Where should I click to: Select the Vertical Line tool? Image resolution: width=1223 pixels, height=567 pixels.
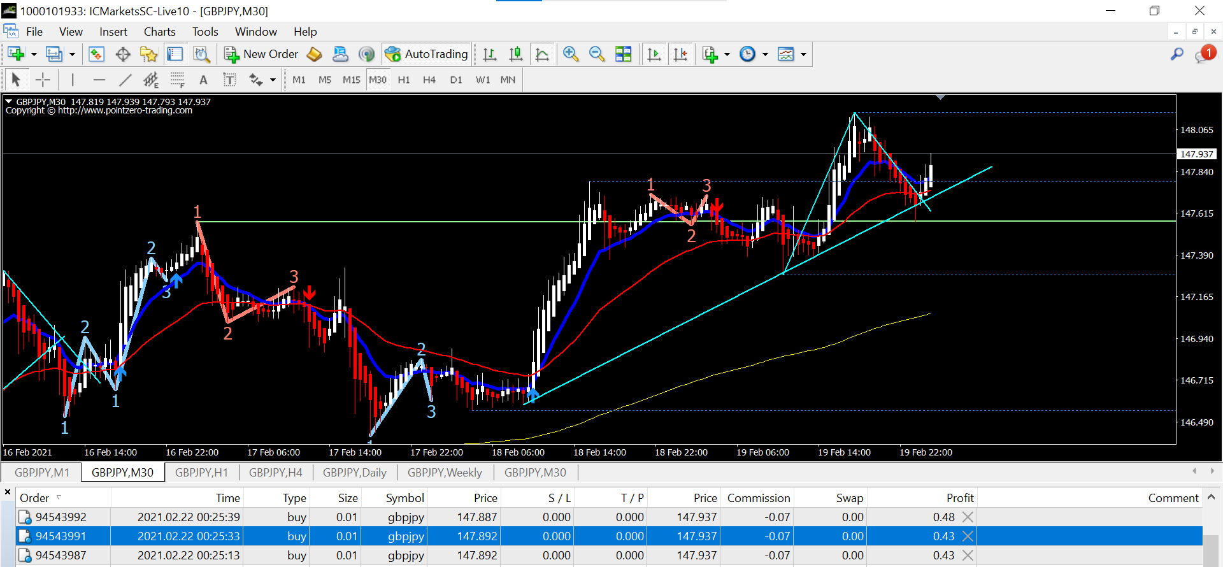click(x=73, y=80)
